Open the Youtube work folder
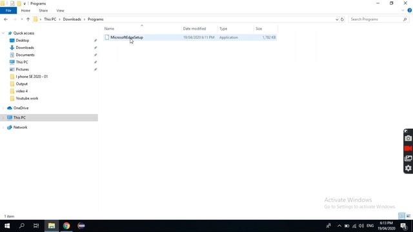This screenshot has height=232, width=413. tap(27, 99)
